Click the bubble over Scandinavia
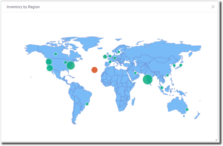This screenshot has height=146, width=223. pyautogui.click(x=118, y=52)
